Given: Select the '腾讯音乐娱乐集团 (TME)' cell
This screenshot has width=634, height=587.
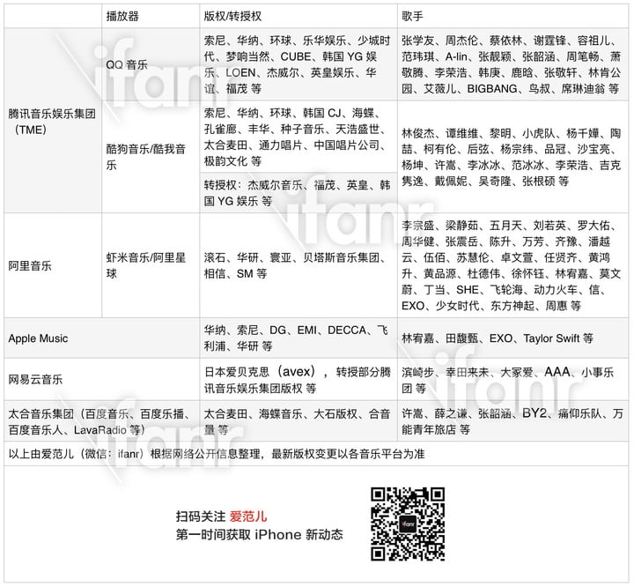Looking at the screenshot, I should [x=53, y=121].
